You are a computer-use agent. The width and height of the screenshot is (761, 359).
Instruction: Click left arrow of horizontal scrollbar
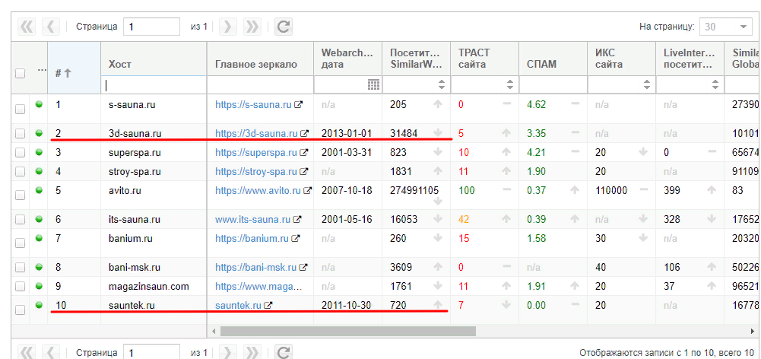click(213, 331)
